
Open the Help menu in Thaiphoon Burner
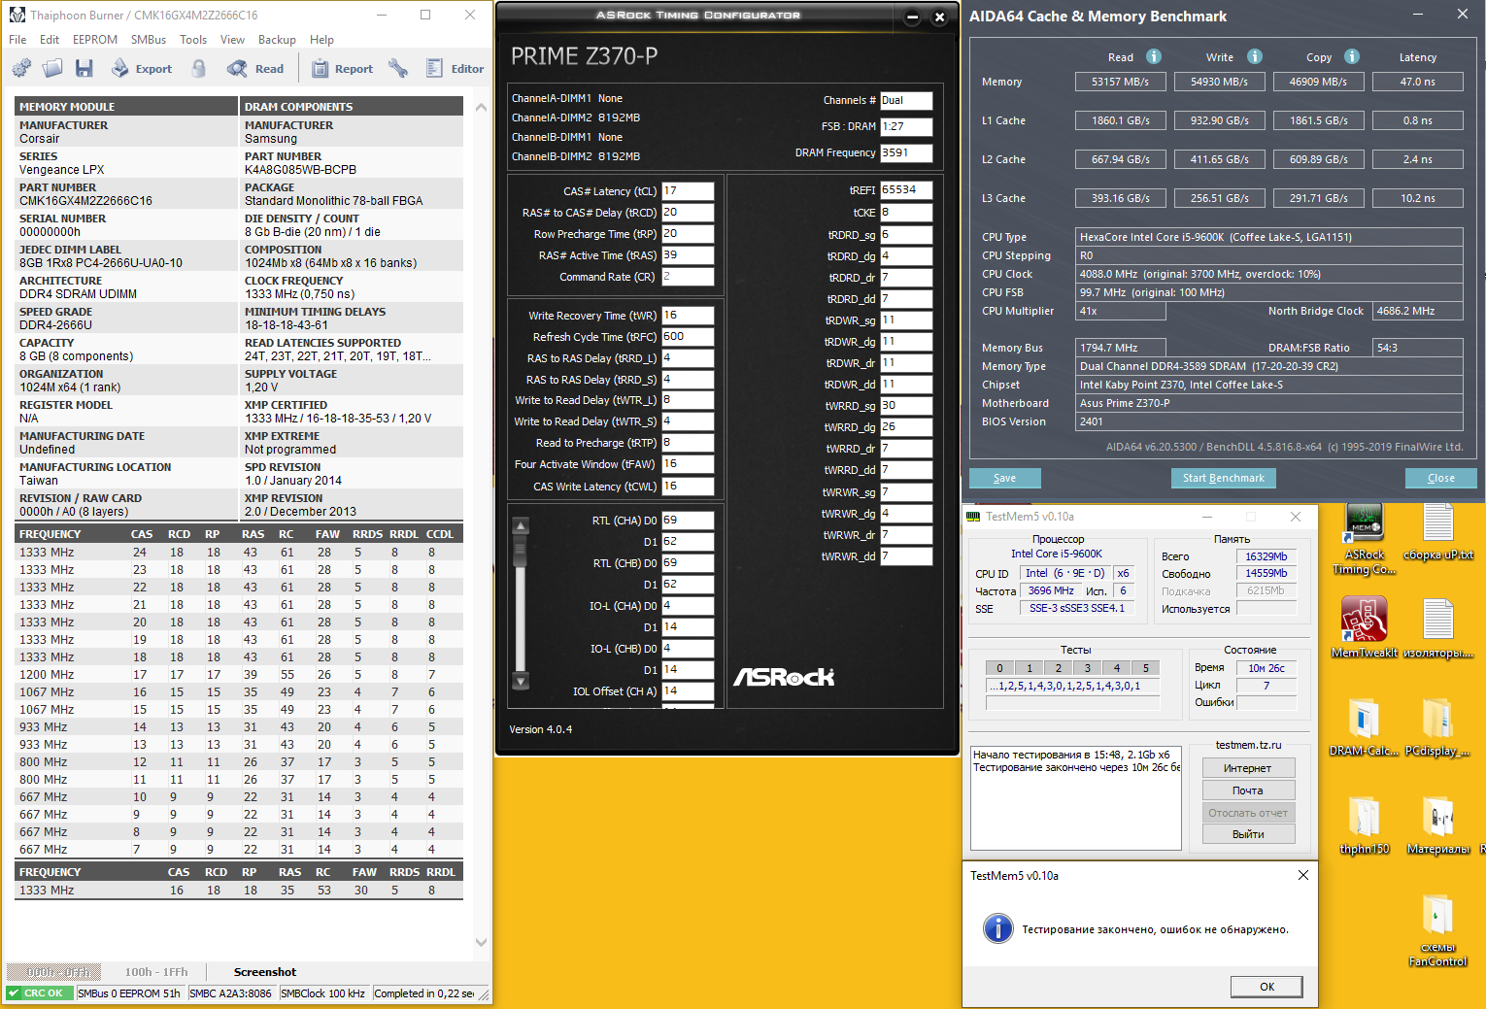[x=321, y=40]
